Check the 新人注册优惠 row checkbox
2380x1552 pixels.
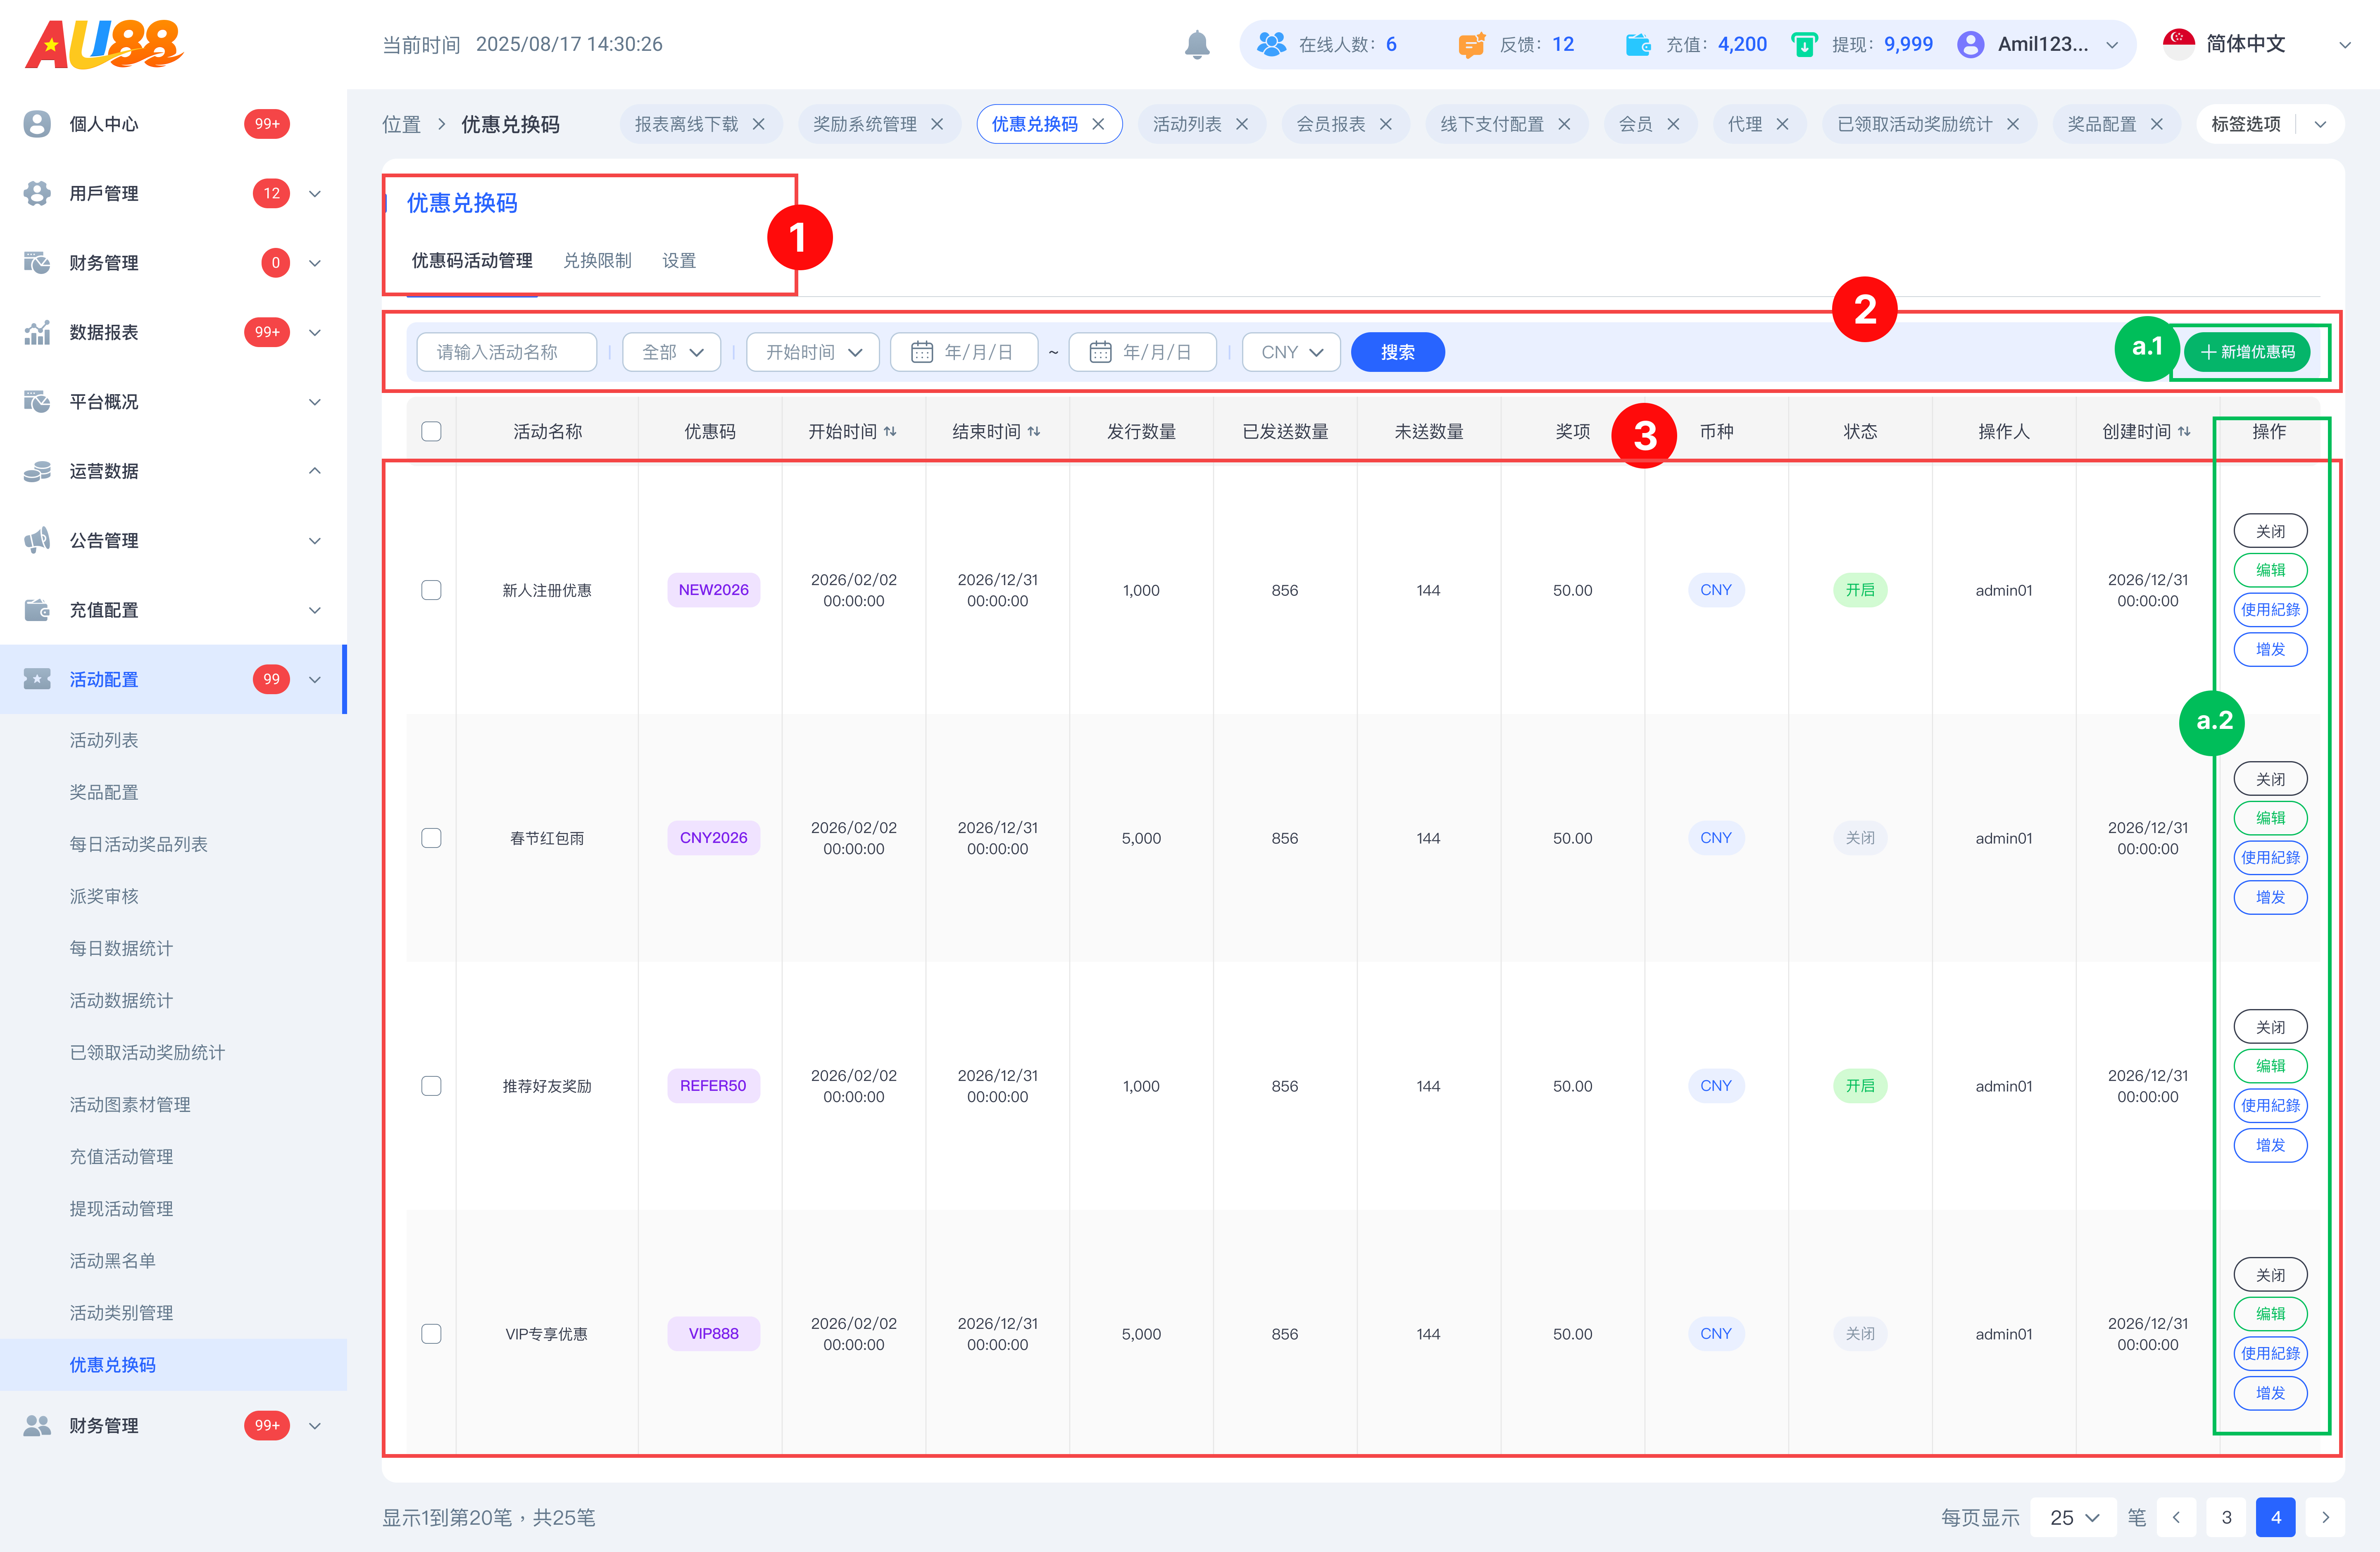point(431,590)
